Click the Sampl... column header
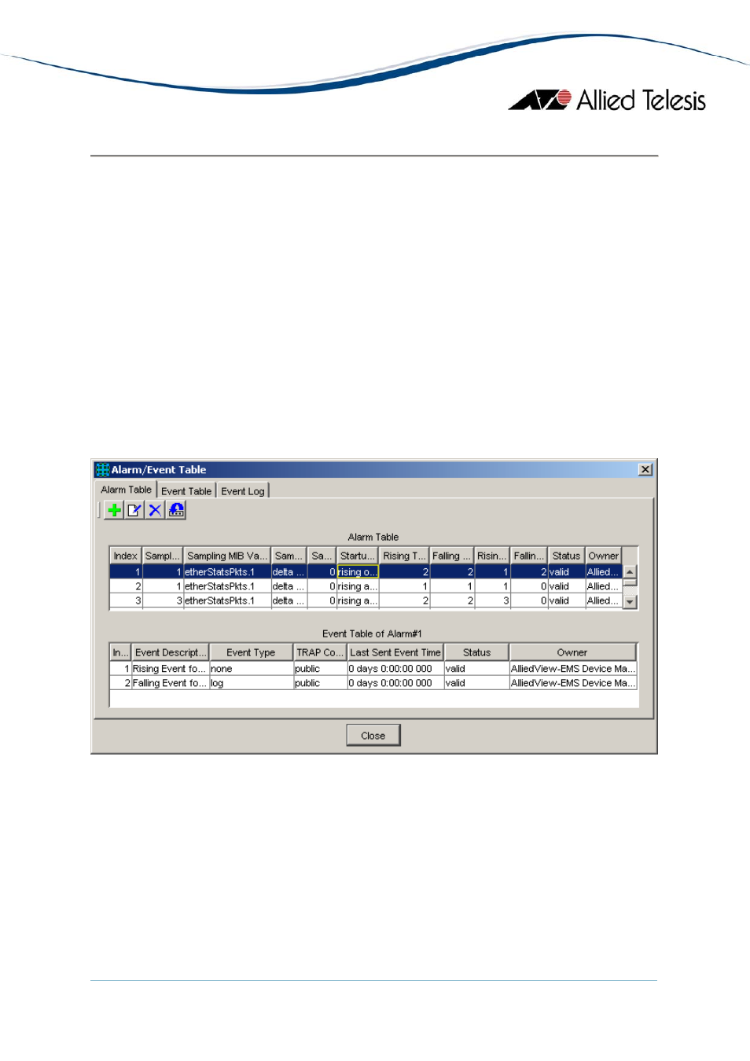 pyautogui.click(x=163, y=556)
